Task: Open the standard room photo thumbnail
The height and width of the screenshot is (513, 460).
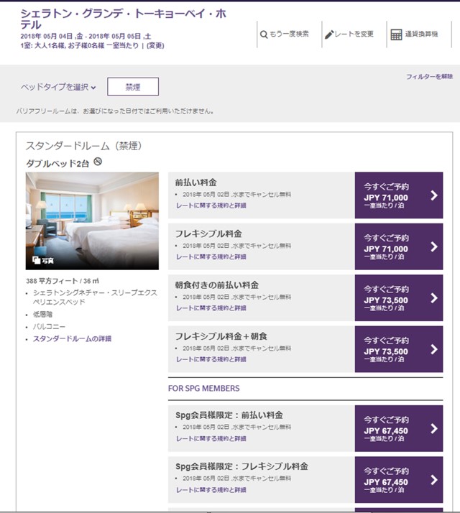Action: [x=92, y=221]
